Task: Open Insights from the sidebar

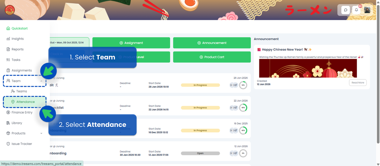Action: (17, 39)
